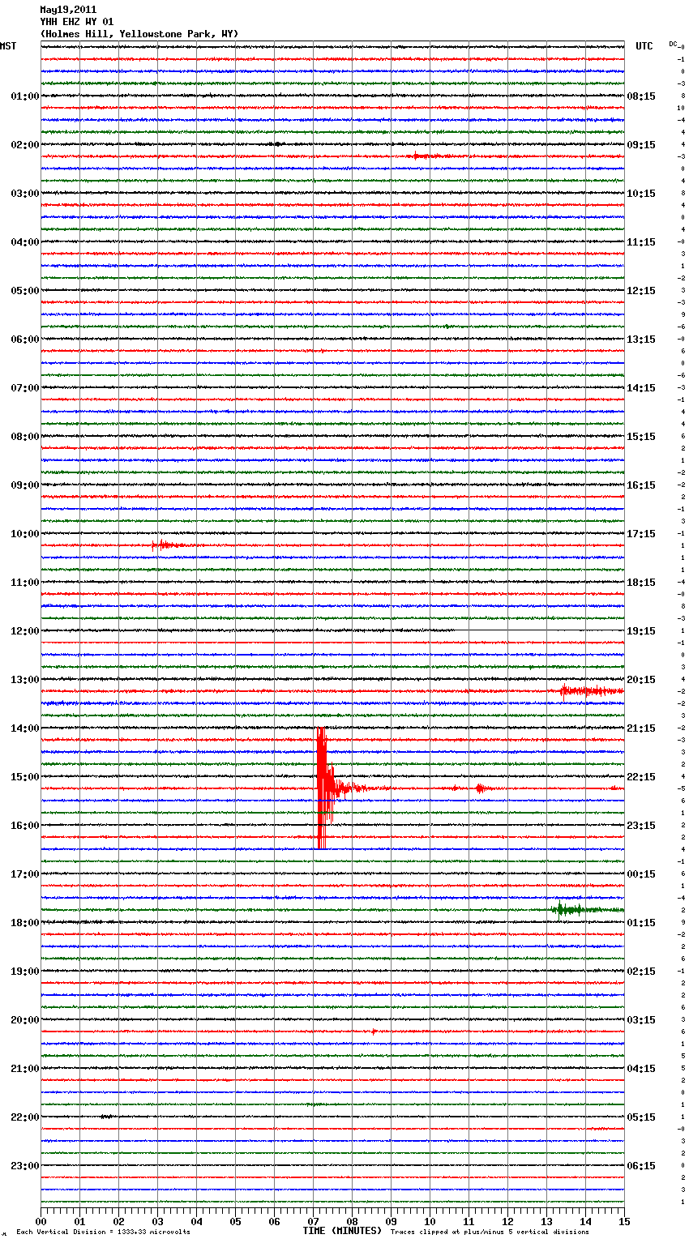This screenshot has height=1243, width=689.
Task: Click the 14:15 UTC time label
Action: pyautogui.click(x=641, y=388)
